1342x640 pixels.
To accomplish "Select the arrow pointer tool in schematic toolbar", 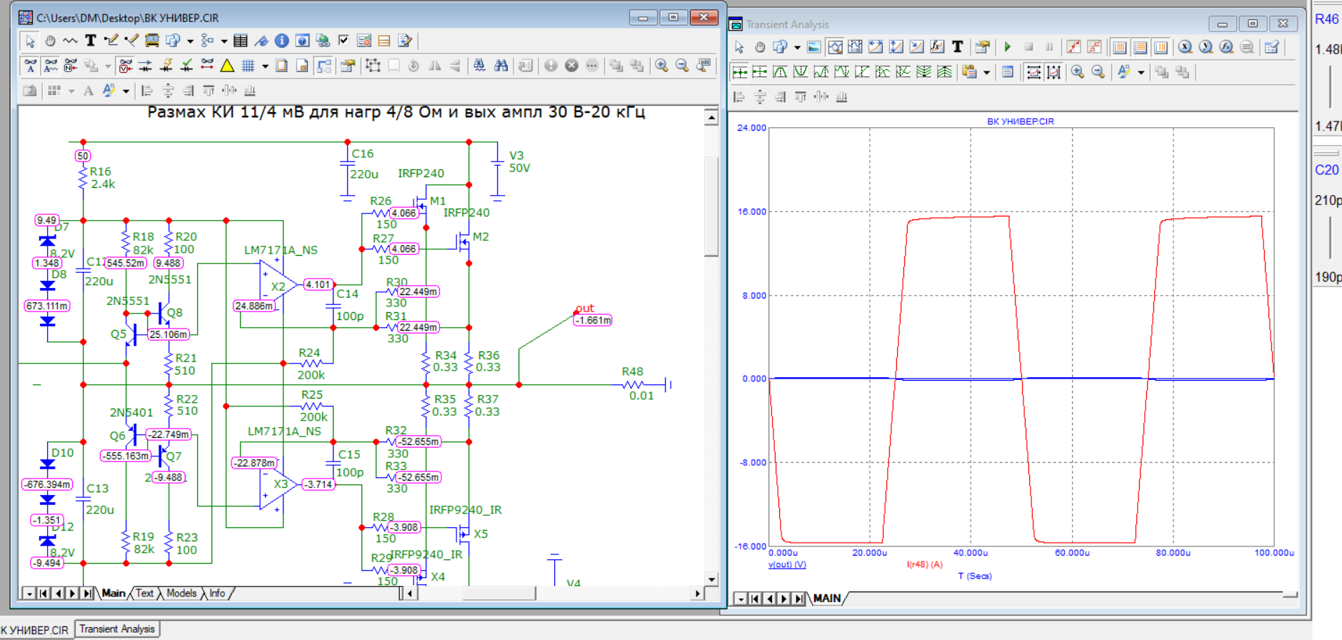I will tap(30, 41).
